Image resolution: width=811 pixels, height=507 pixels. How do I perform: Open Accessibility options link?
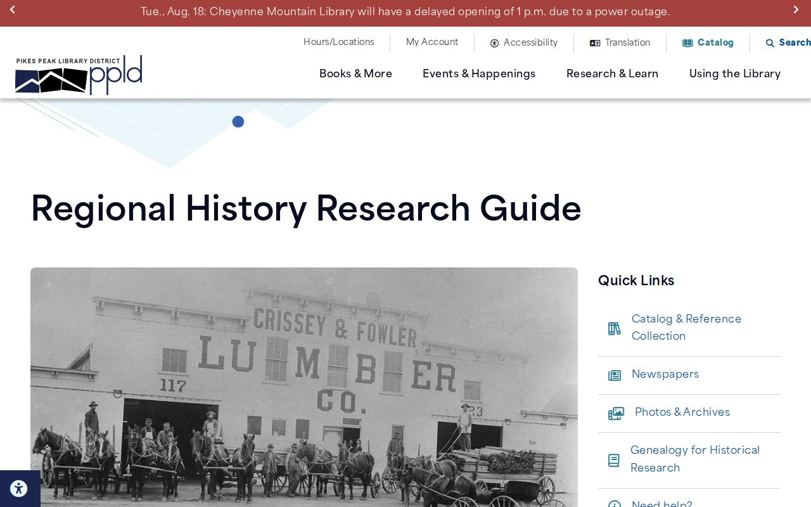pos(531,42)
